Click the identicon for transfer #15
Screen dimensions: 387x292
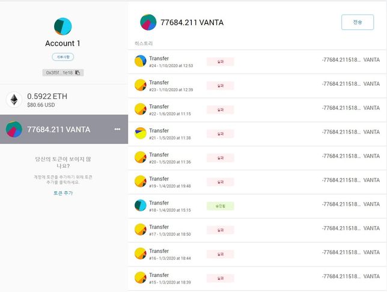(x=140, y=278)
